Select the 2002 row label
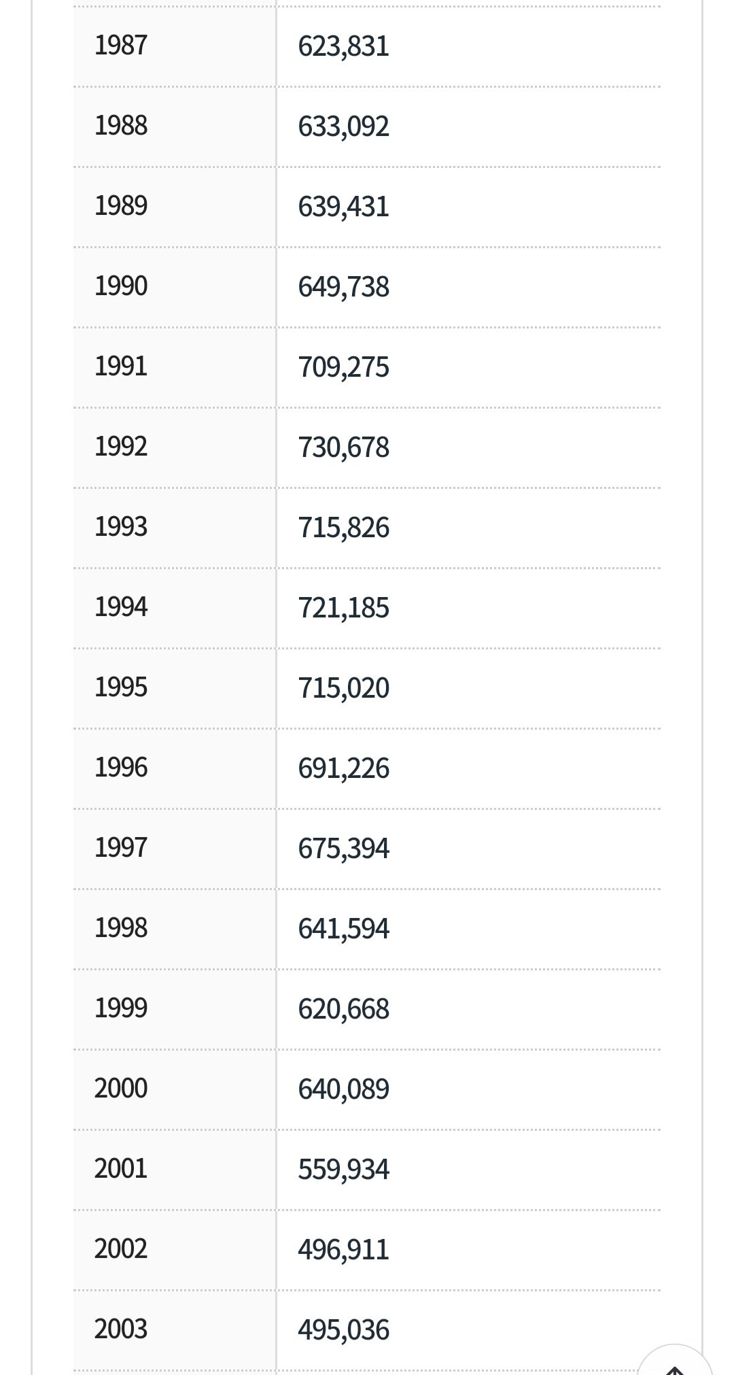The image size is (734, 1375). [x=121, y=1249]
